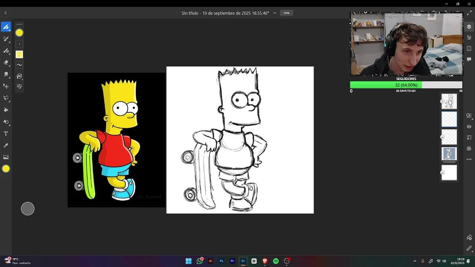Open Brave browser from the taskbar
Screen dimensions: 475x267
[265, 261]
